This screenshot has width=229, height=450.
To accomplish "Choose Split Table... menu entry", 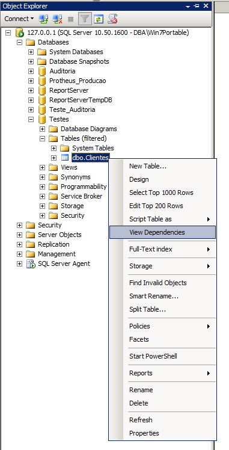I will point(162,309).
